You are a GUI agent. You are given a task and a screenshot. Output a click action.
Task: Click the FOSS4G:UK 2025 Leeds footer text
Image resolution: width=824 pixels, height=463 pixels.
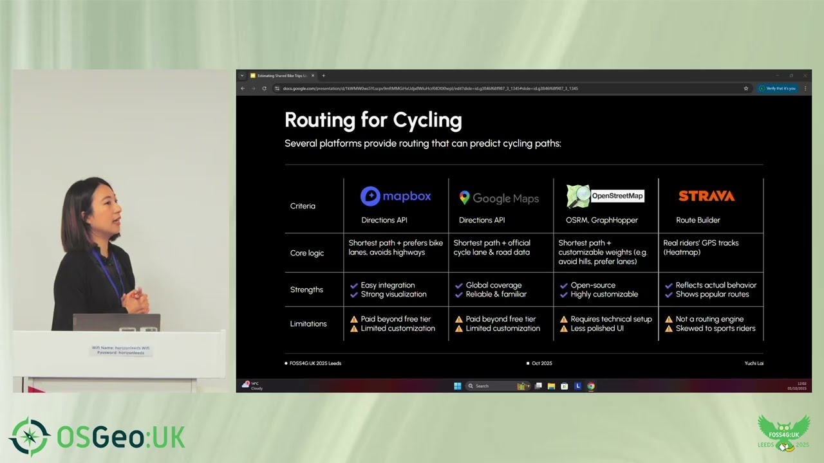pyautogui.click(x=315, y=363)
